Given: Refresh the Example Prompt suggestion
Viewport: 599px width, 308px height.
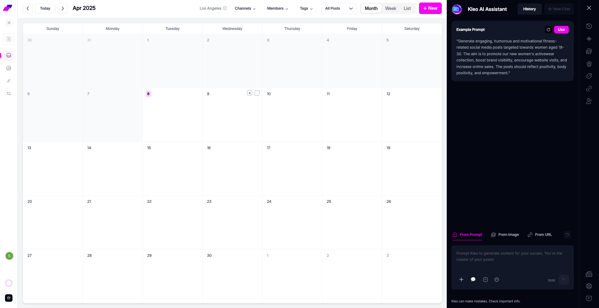Looking at the screenshot, I should 548,30.
